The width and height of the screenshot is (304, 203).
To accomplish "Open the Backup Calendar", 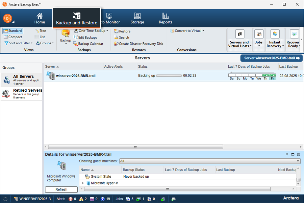I will [x=88, y=44].
